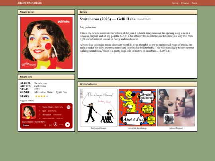
Task: Open the Spotify logo icon in the player
Action: pyautogui.click(x=68, y=107)
